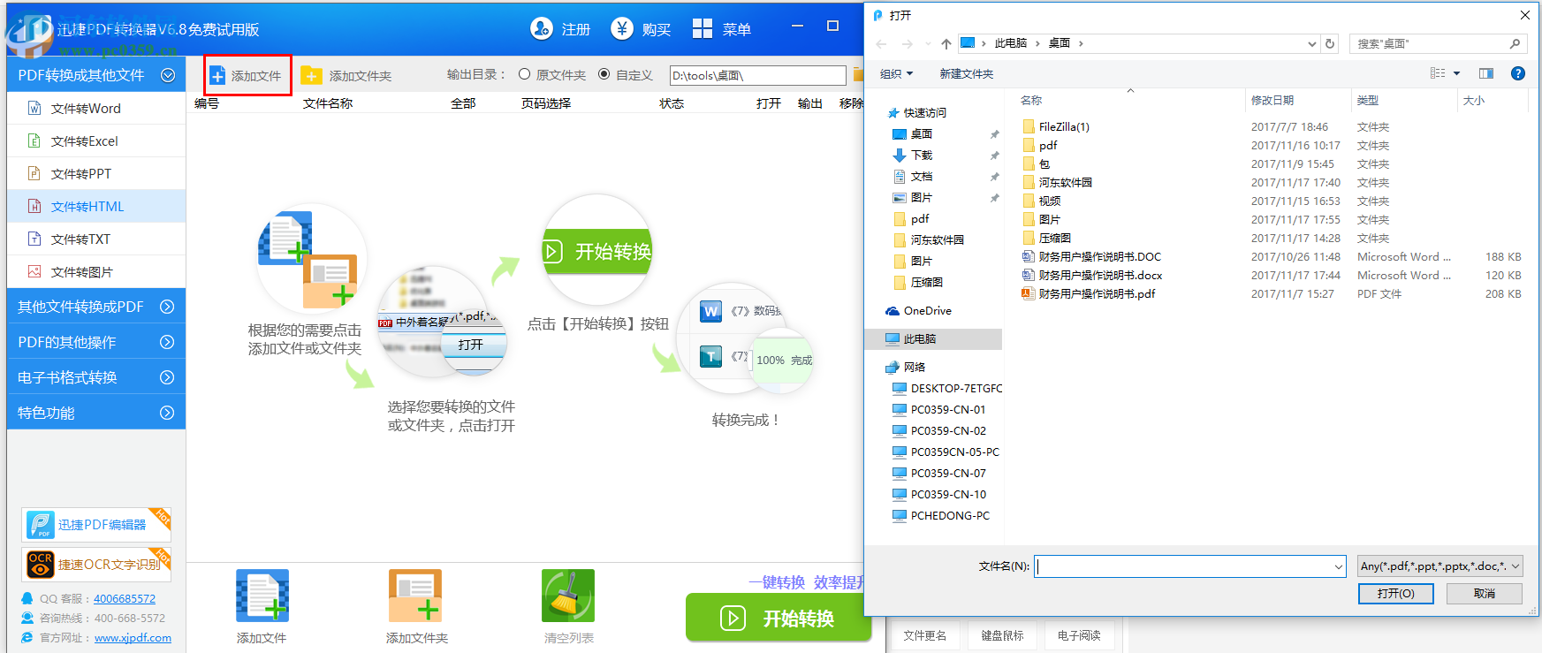Expand the 其他文件转换成PDF section

tap(96, 307)
